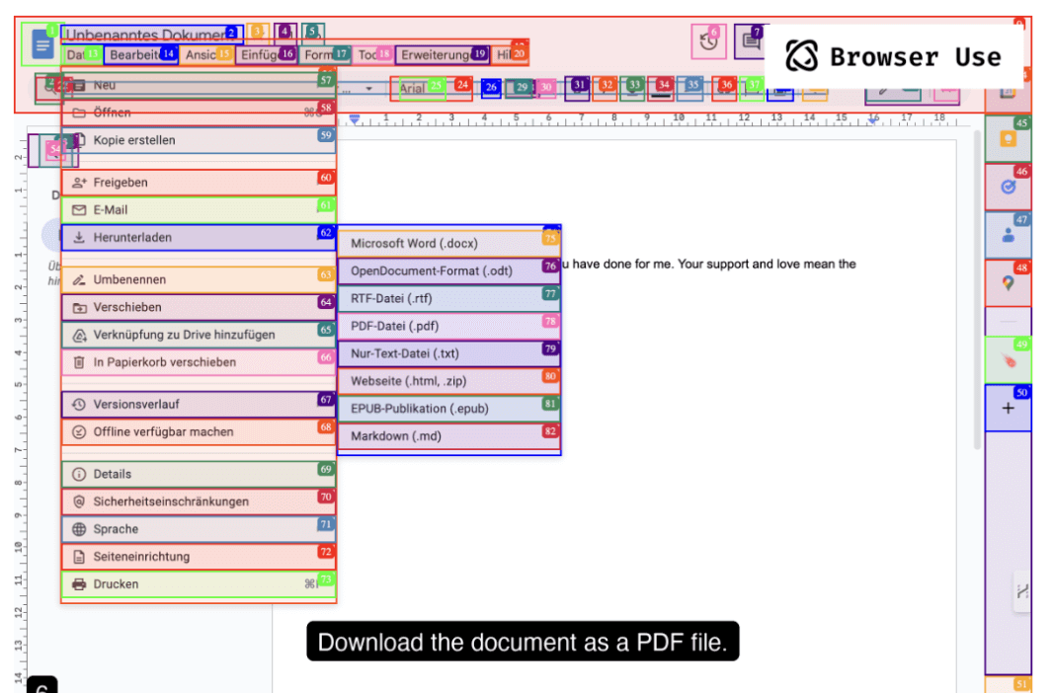The height and width of the screenshot is (693, 1053).
Task: Open Sicherheitseinschränkungen
Action: [x=199, y=501]
